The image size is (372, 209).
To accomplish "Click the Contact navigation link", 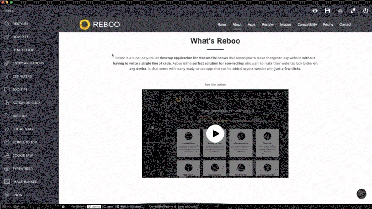I will (345, 25).
